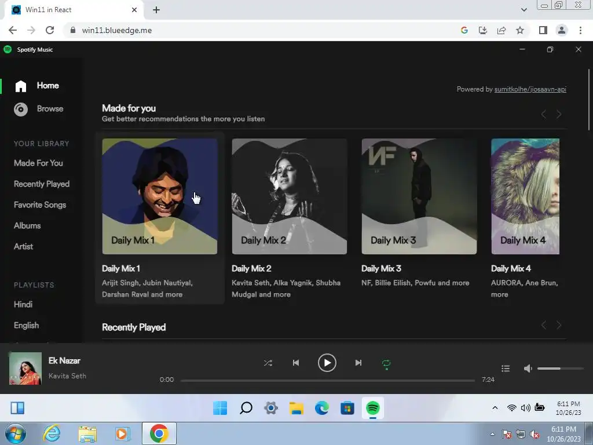Open the Windows 7 Start orb
The height and width of the screenshot is (445, 593).
[x=16, y=433]
